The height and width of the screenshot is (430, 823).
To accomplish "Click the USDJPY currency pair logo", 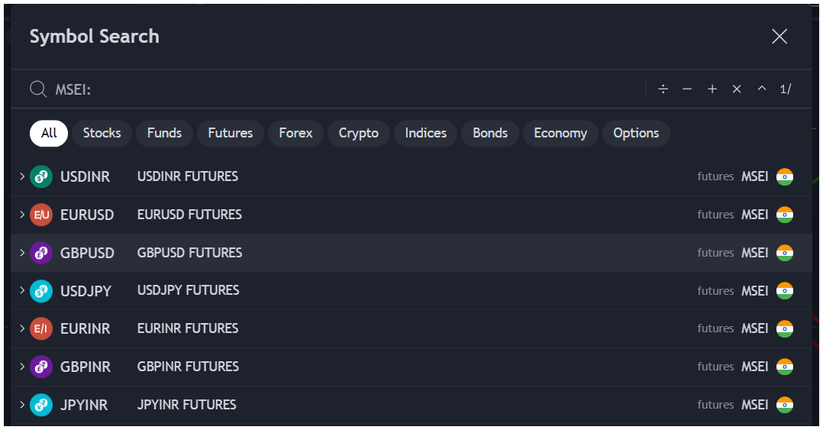I will (40, 291).
